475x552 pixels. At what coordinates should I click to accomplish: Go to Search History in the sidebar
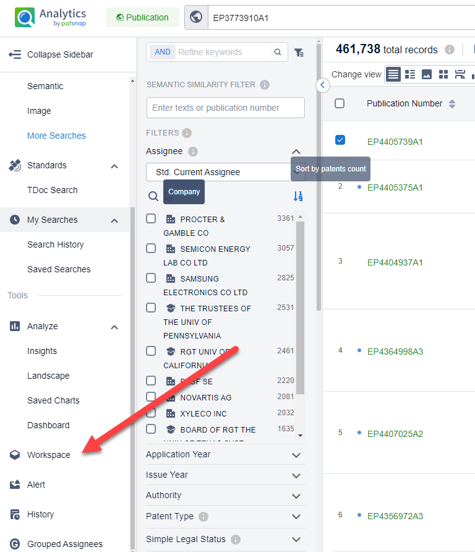click(x=55, y=244)
